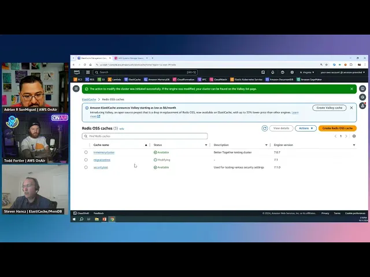
Task: Follow the Learn more link
Action: 295,113
